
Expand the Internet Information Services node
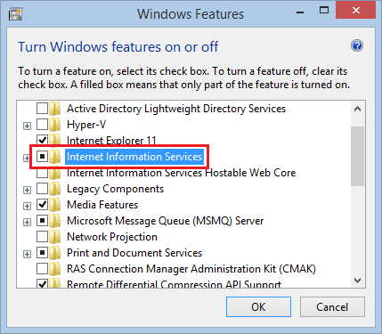pos(27,158)
